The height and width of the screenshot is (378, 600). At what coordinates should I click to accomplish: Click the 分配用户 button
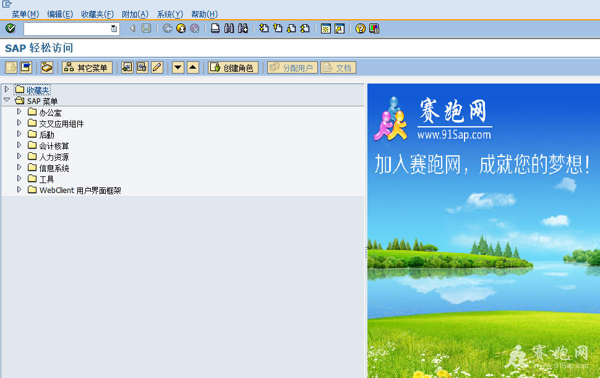click(293, 67)
